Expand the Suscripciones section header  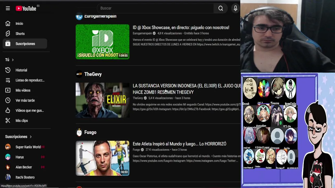click(x=18, y=137)
